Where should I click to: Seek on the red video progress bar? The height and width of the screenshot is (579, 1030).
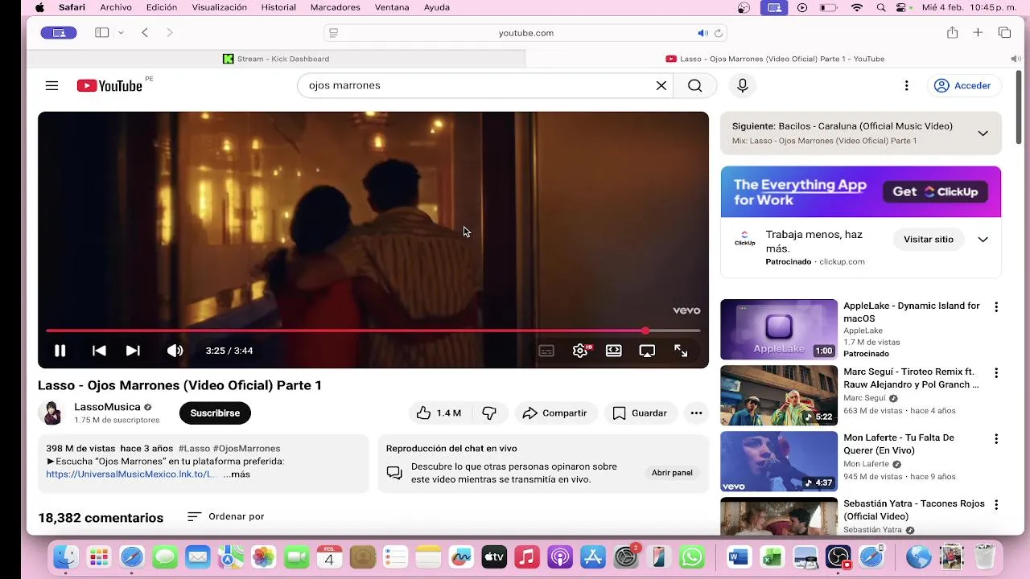point(373,331)
